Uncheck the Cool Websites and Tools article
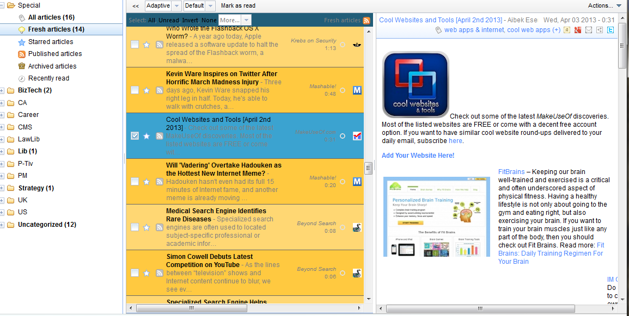 [135, 135]
